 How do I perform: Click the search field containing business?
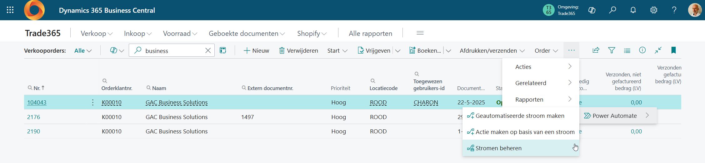[x=172, y=50]
